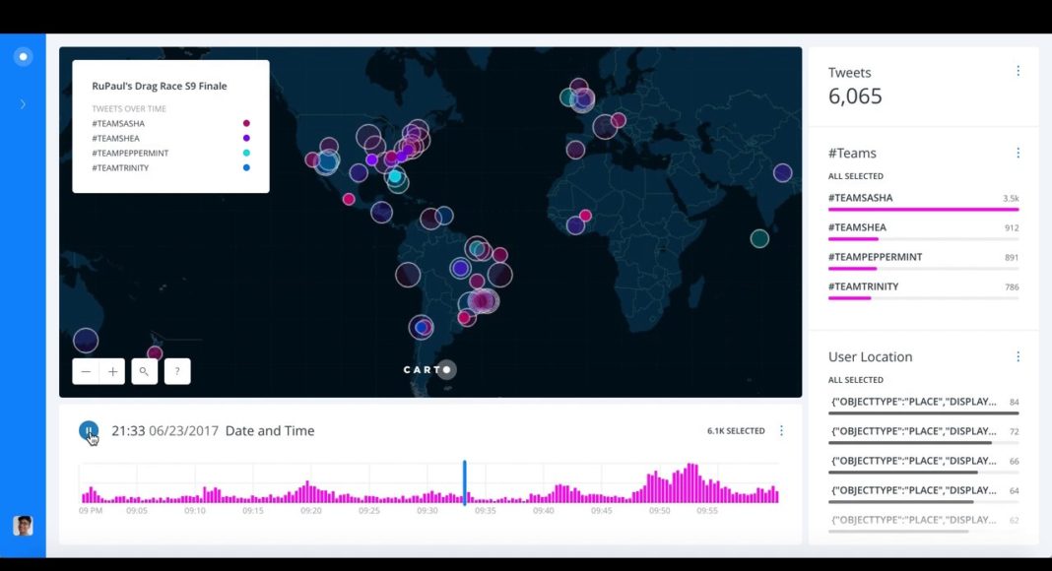Zoom out the map with the minus button
The height and width of the screenshot is (571, 1052).
(86, 371)
